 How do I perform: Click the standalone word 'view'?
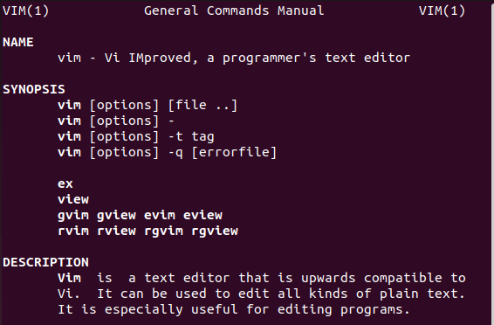73,199
